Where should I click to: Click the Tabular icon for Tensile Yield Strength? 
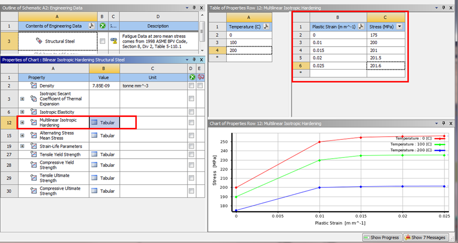[94, 155]
